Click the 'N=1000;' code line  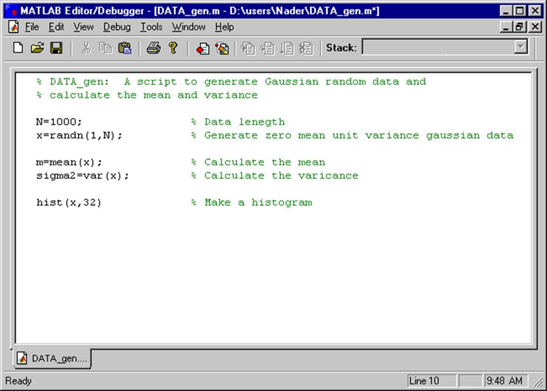pyautogui.click(x=59, y=122)
